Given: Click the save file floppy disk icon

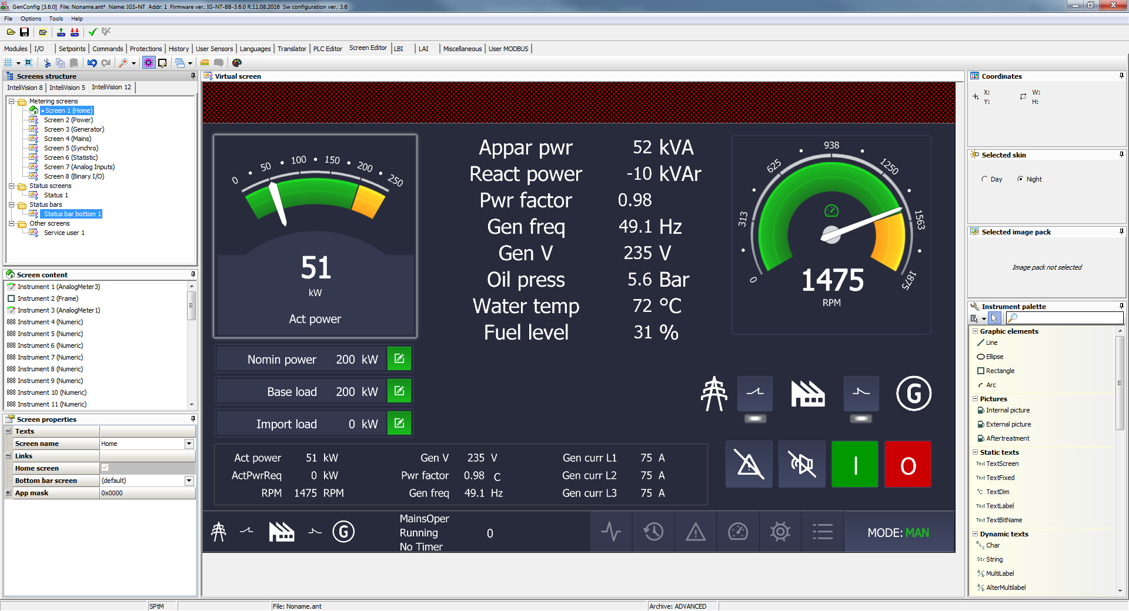Looking at the screenshot, I should [x=25, y=32].
